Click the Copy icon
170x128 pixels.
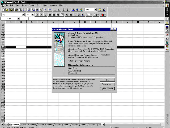[x=33, y=10]
